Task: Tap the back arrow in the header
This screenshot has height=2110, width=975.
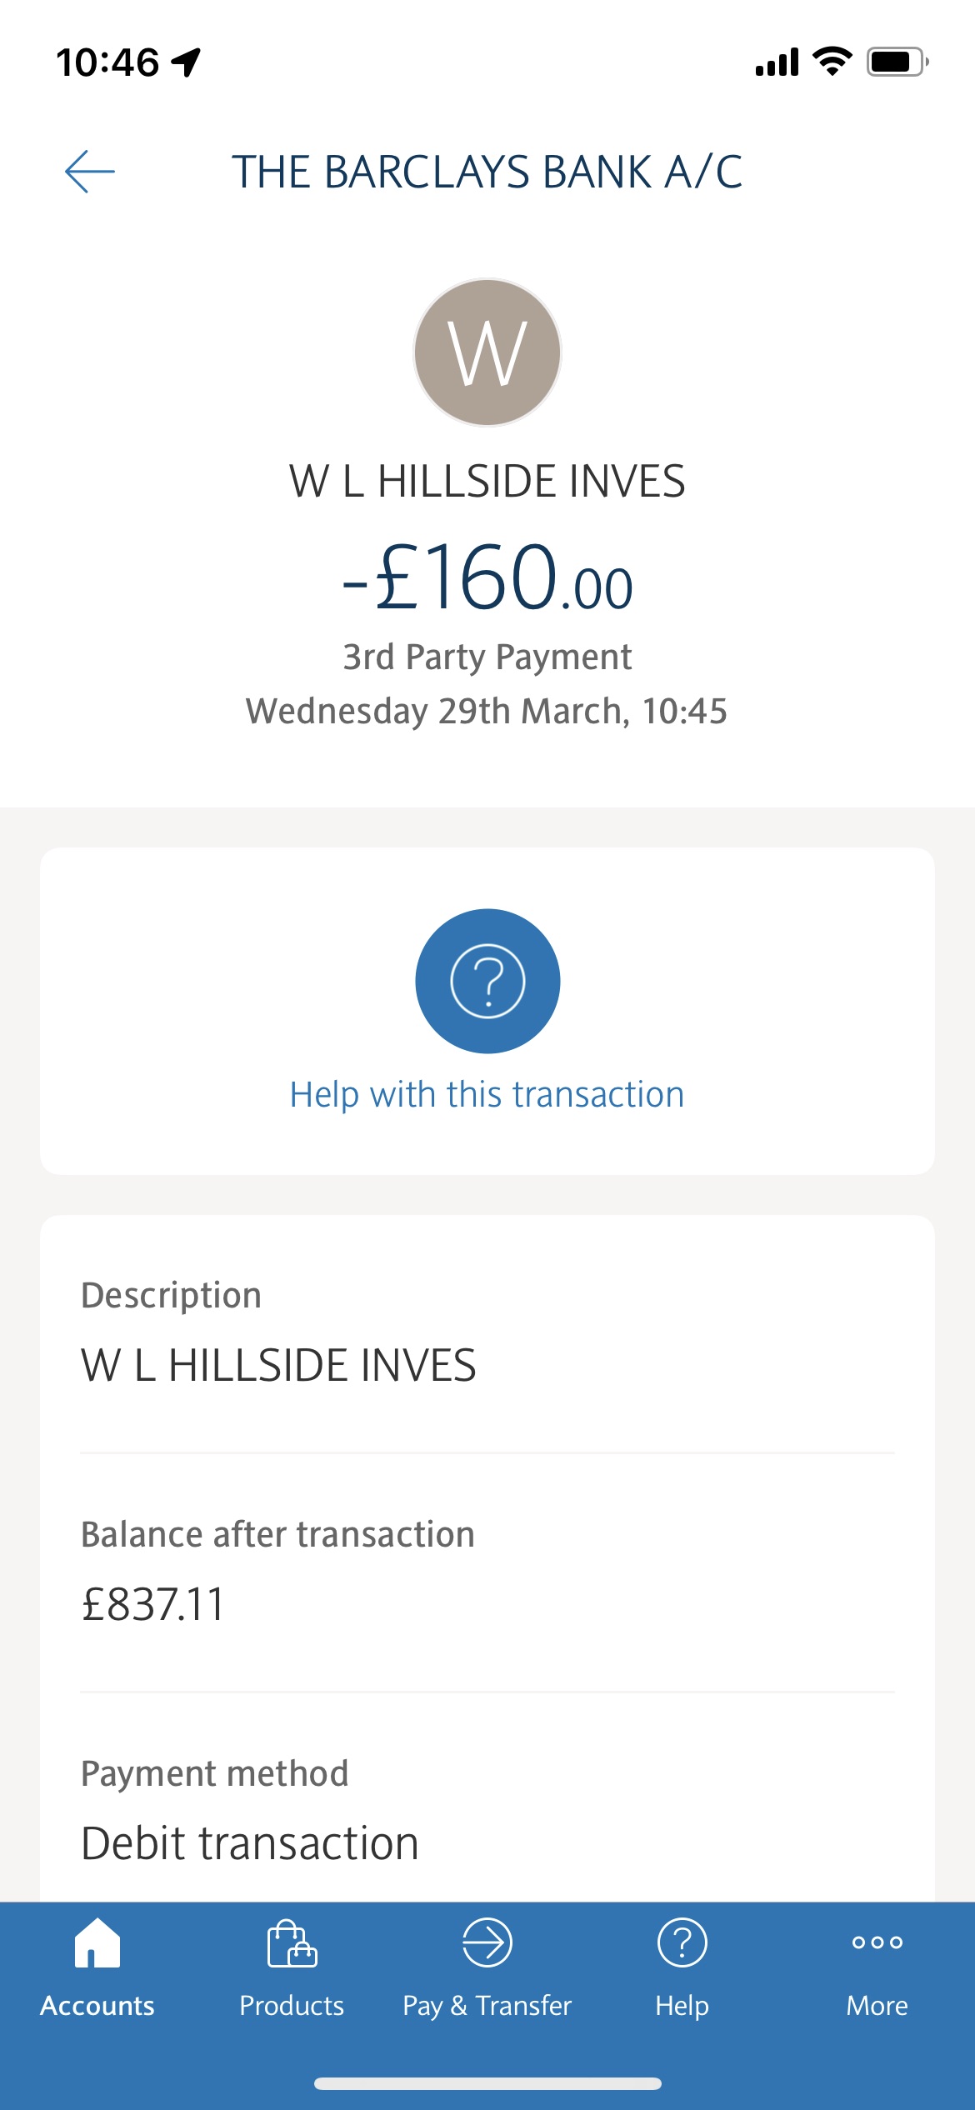Action: tap(90, 172)
